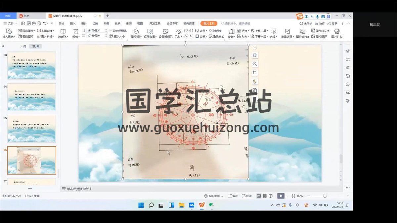Click 图片打印 picture print
The height and width of the screenshot is (223, 397).
point(337,33)
